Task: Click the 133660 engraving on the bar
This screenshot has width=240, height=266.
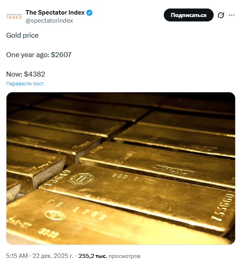Action: coord(223,207)
